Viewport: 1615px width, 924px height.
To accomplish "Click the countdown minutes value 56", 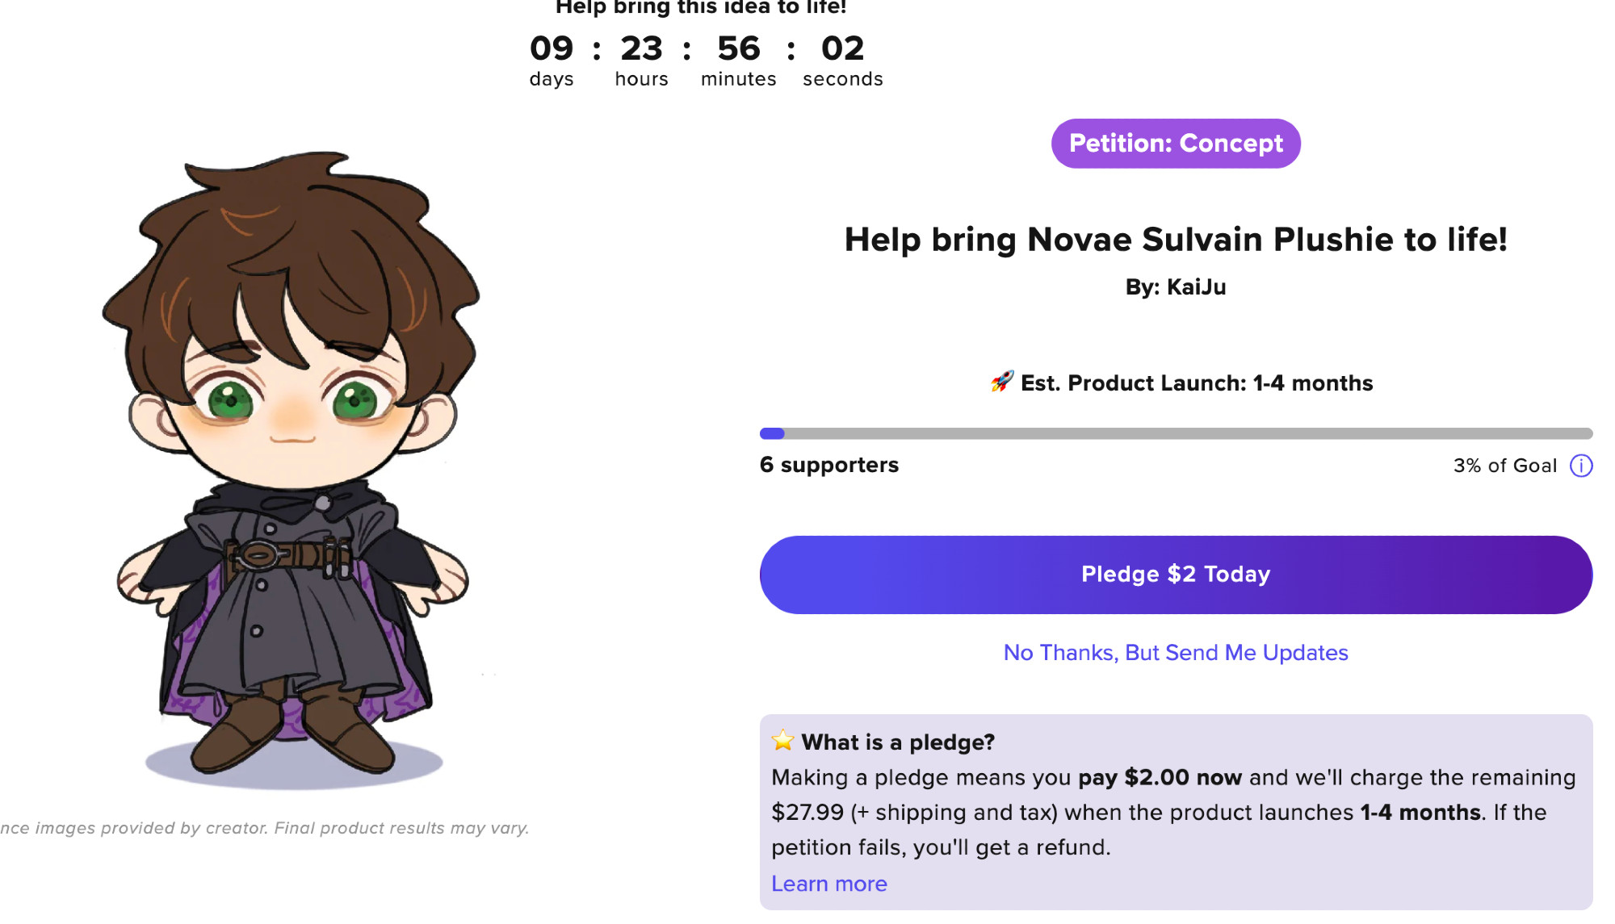I will point(738,49).
